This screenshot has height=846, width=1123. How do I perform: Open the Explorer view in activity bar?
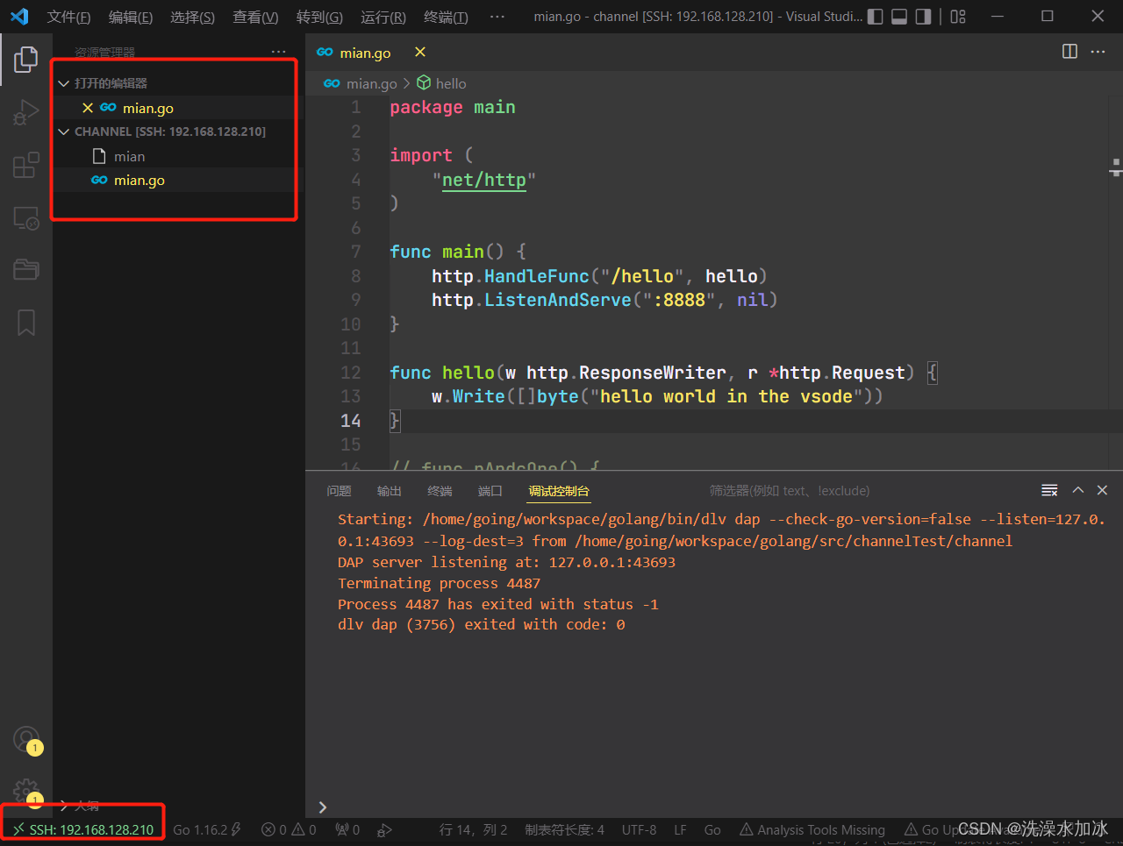coord(26,60)
